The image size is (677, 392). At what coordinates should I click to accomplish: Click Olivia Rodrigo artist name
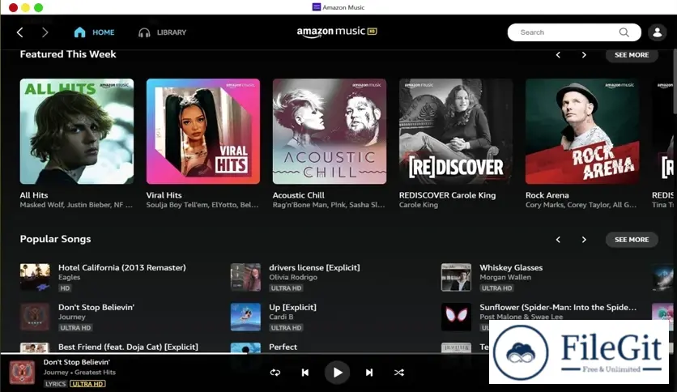pyautogui.click(x=293, y=277)
